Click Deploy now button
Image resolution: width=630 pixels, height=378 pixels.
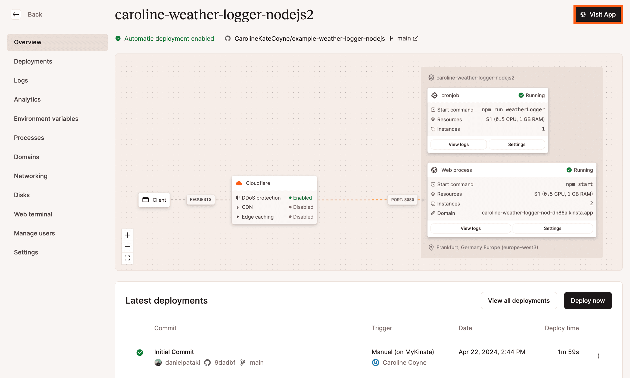click(x=588, y=300)
